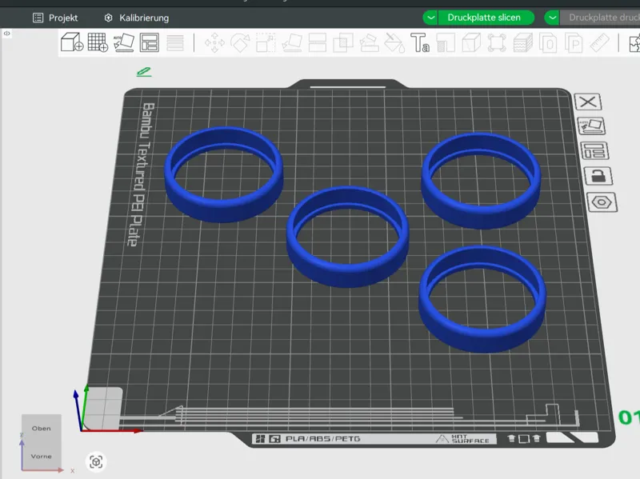The image size is (640, 479).
Task: Click the greyed Druckplatte drucken button
Action: (x=600, y=18)
